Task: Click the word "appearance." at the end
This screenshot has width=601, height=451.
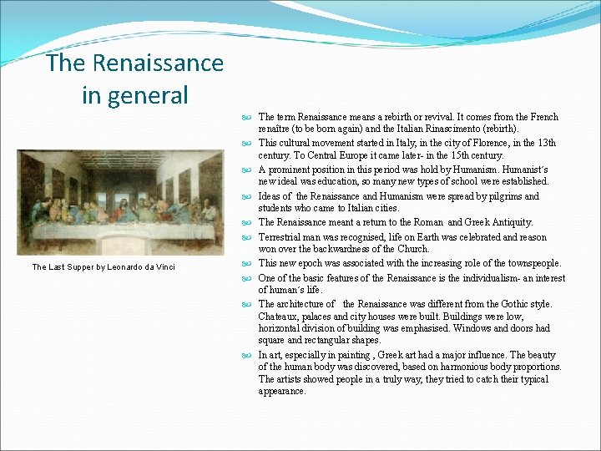Action: coord(282,392)
